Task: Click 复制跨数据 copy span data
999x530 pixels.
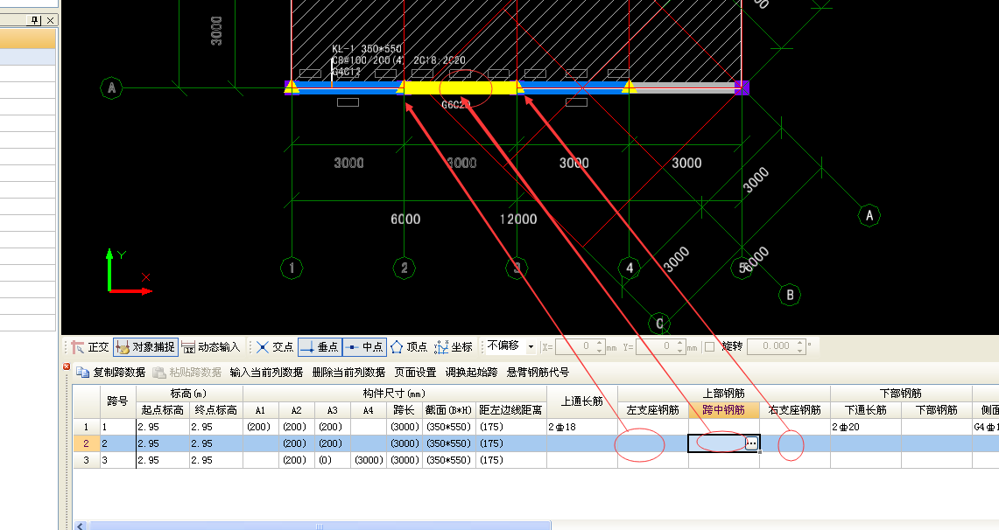Action: pyautogui.click(x=111, y=373)
